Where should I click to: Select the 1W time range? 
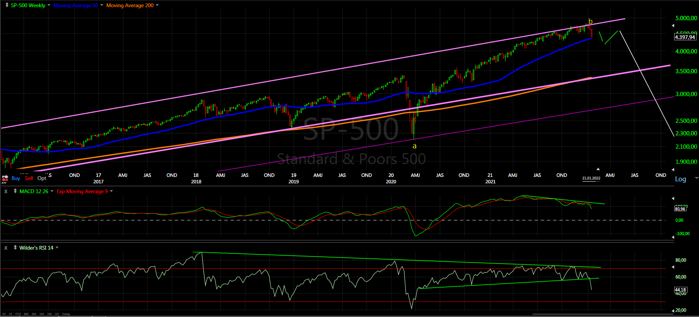pos(49,314)
